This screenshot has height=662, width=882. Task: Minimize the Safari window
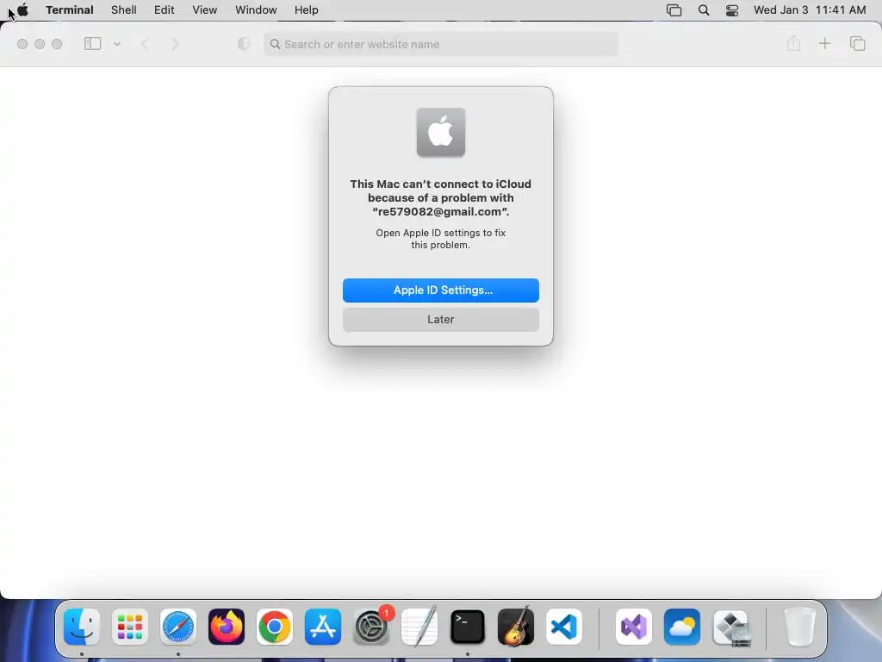coord(40,44)
